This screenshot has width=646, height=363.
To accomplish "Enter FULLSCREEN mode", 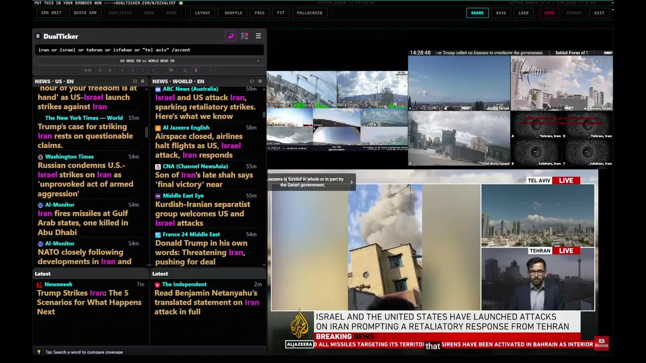I will (x=309, y=13).
